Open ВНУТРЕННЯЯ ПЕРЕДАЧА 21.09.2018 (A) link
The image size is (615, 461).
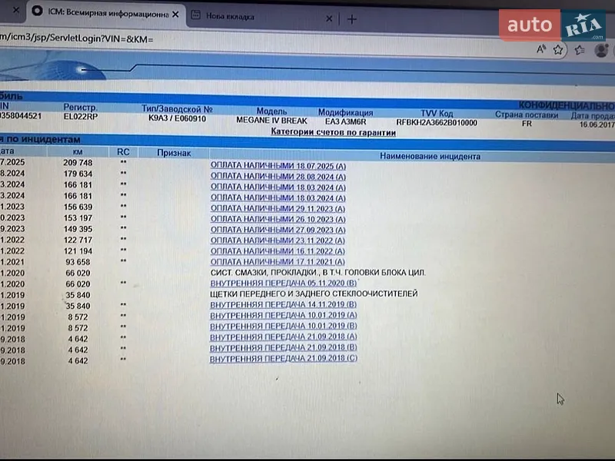click(284, 337)
